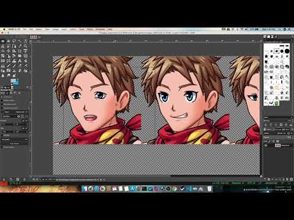Select the Warp Transform tool

pos(14,61)
